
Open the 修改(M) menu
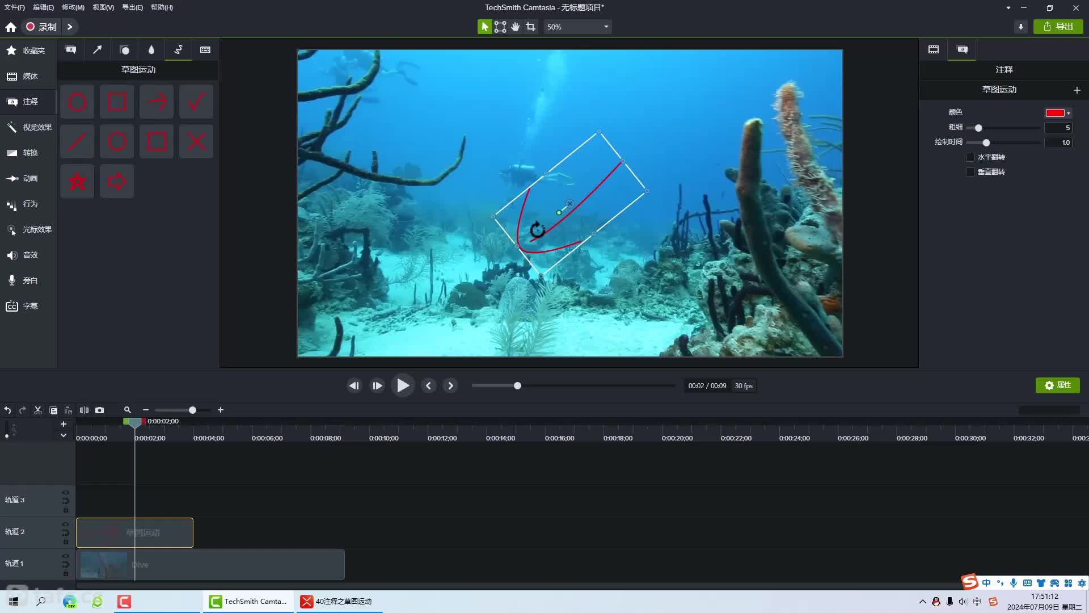point(73,7)
